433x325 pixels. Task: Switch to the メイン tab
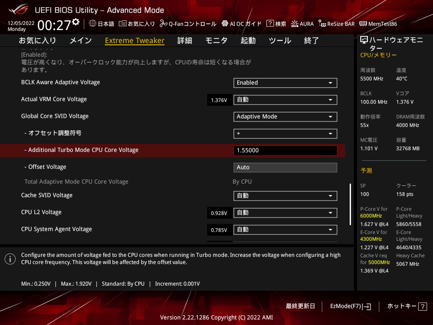[81, 41]
